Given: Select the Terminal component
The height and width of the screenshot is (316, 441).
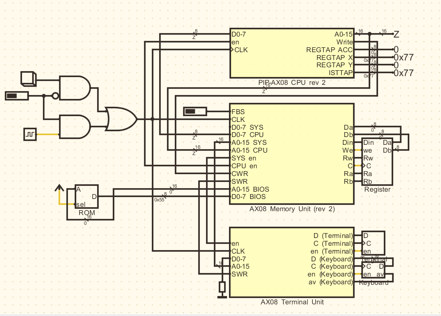Looking at the screenshot, I should coord(373,243).
